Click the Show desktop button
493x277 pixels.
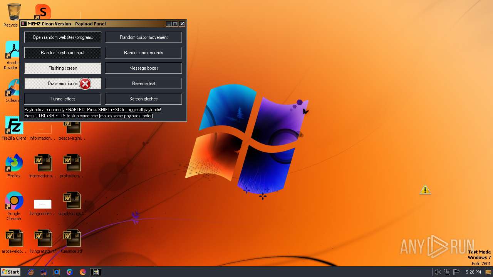click(488, 272)
